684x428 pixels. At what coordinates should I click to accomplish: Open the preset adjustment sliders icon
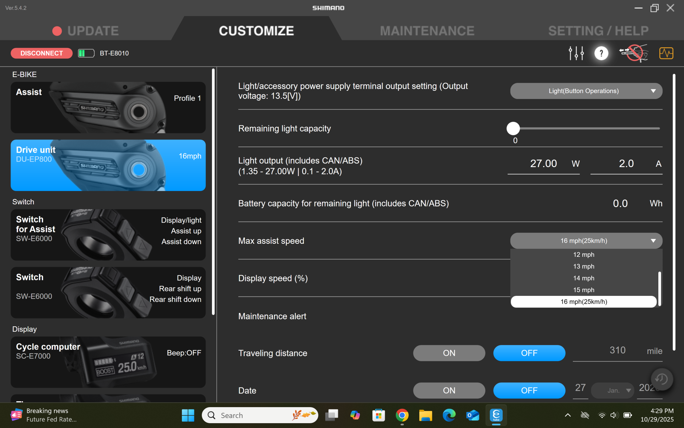pos(576,53)
